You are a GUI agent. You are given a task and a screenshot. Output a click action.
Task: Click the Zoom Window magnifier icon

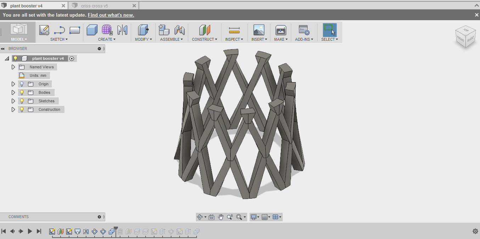[x=239, y=217]
